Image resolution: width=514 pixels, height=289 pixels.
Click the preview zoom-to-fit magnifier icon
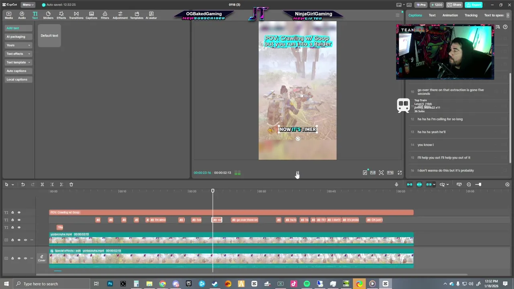381,173
